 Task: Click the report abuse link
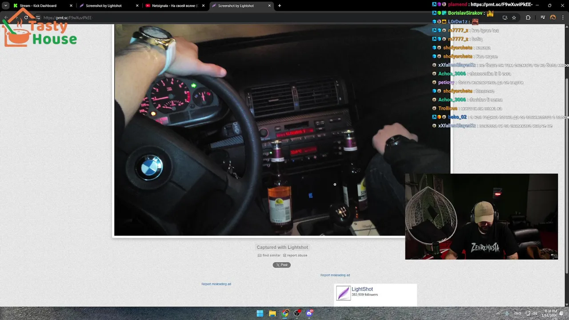point(295,256)
